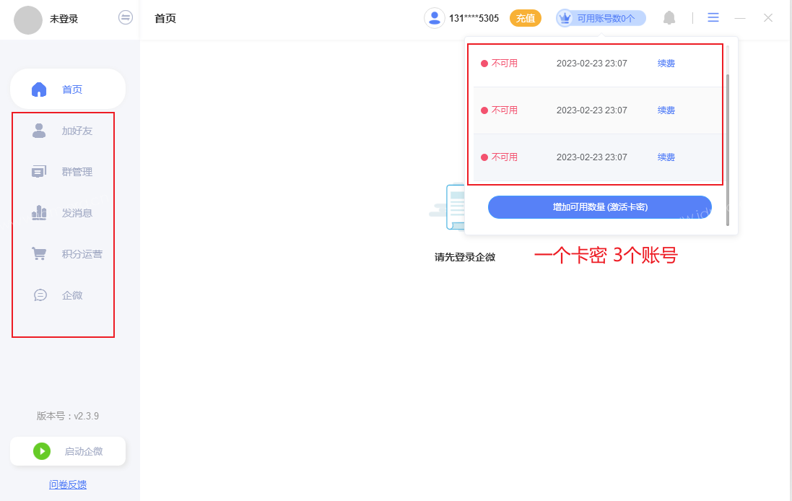Click the version label 版本号：v2.3.9

pos(68,416)
